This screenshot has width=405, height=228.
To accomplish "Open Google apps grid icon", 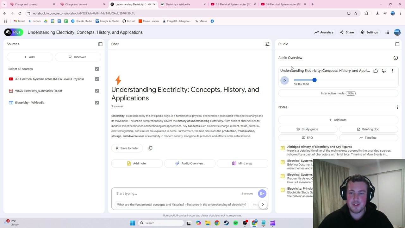I will [x=387, y=32].
